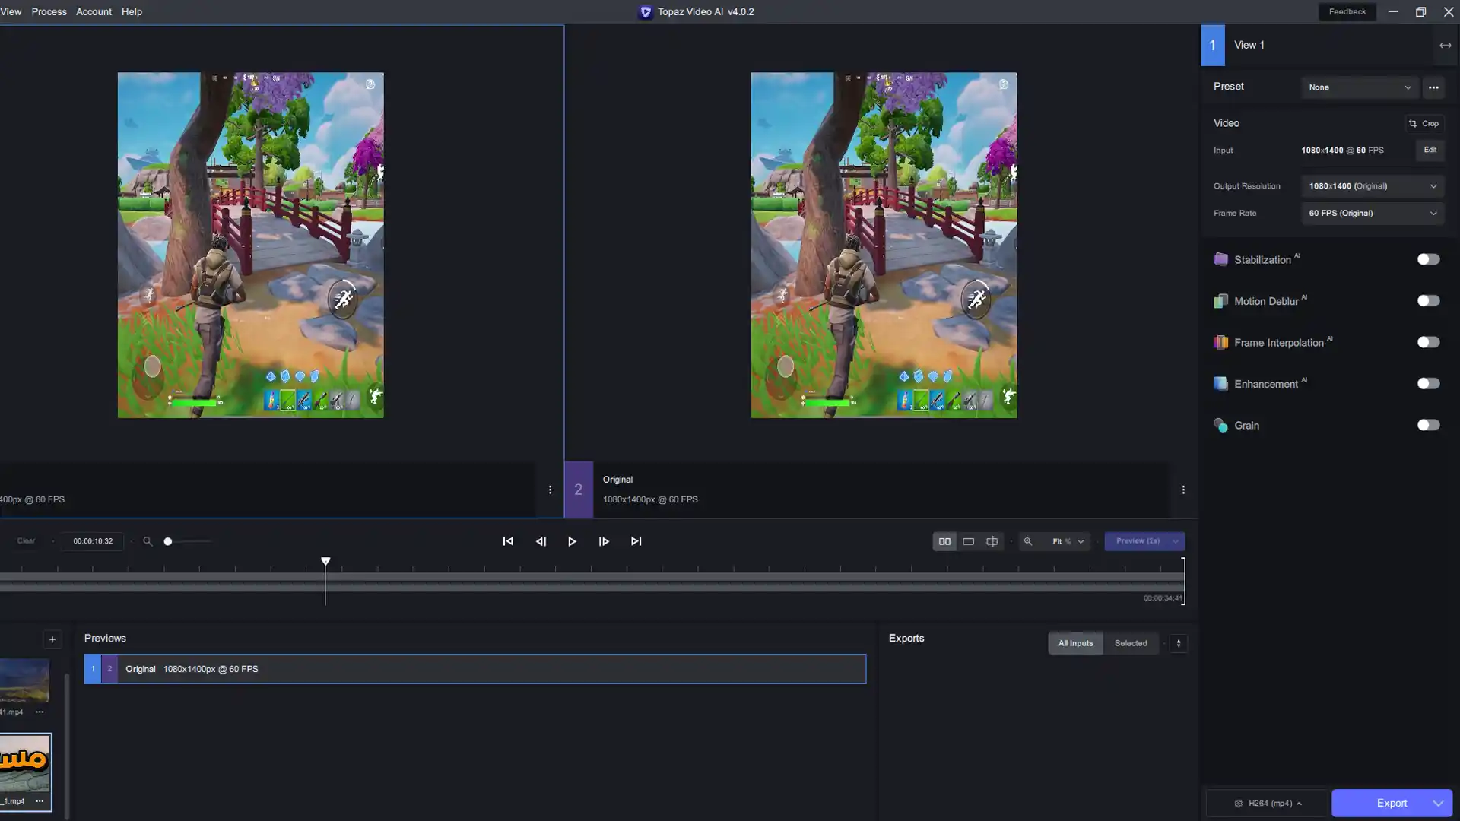Clear the timeline selection
Viewport: 1460px width, 821px height.
[x=26, y=541]
